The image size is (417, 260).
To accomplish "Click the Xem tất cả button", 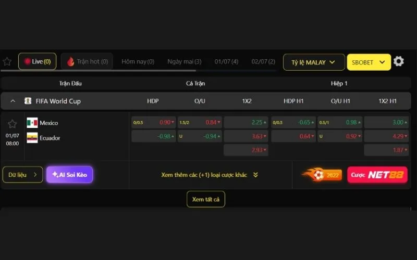I will tap(205, 199).
